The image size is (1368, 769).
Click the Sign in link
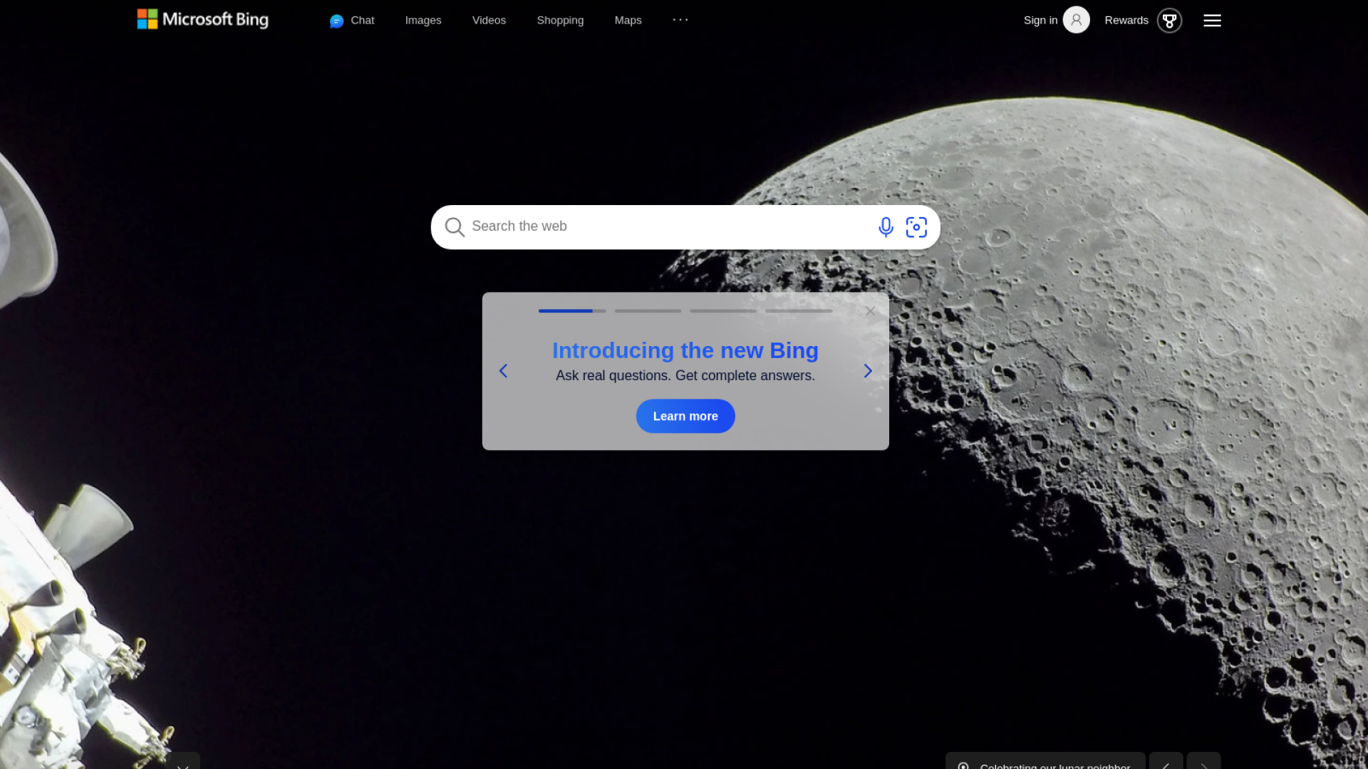(x=1040, y=21)
